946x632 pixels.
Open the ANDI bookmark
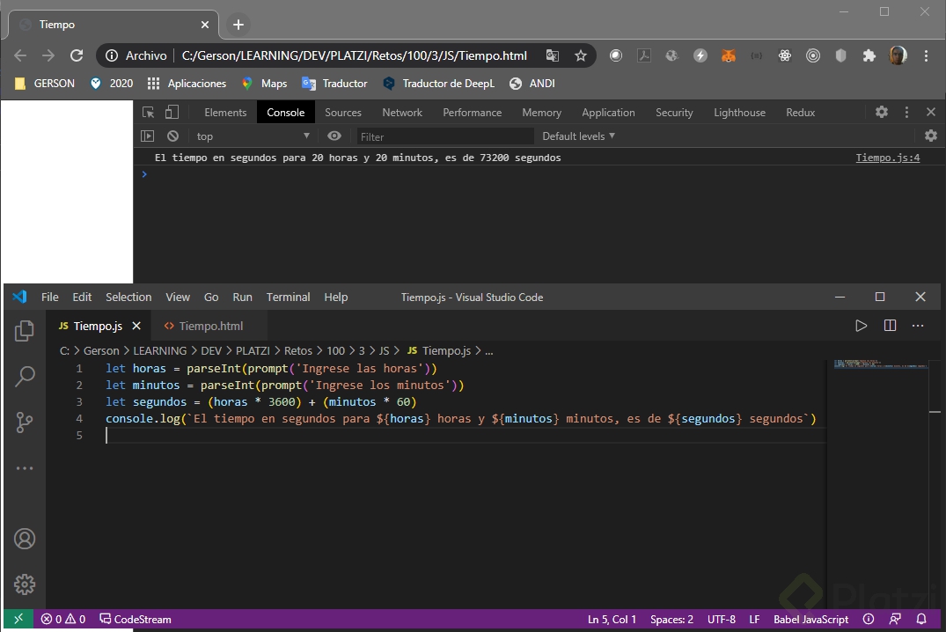coord(532,84)
